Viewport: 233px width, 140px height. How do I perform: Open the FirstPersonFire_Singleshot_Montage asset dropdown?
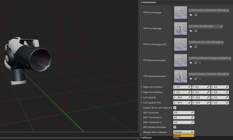point(209,10)
